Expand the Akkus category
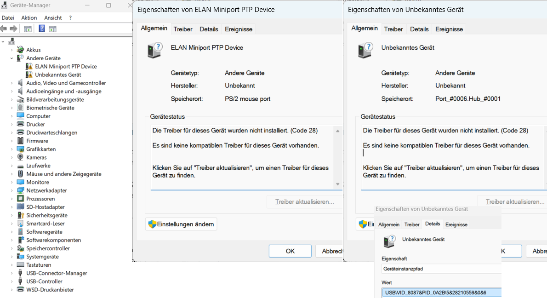The height and width of the screenshot is (298, 547). [x=11, y=50]
